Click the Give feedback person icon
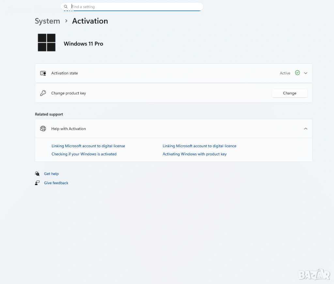 (x=37, y=183)
